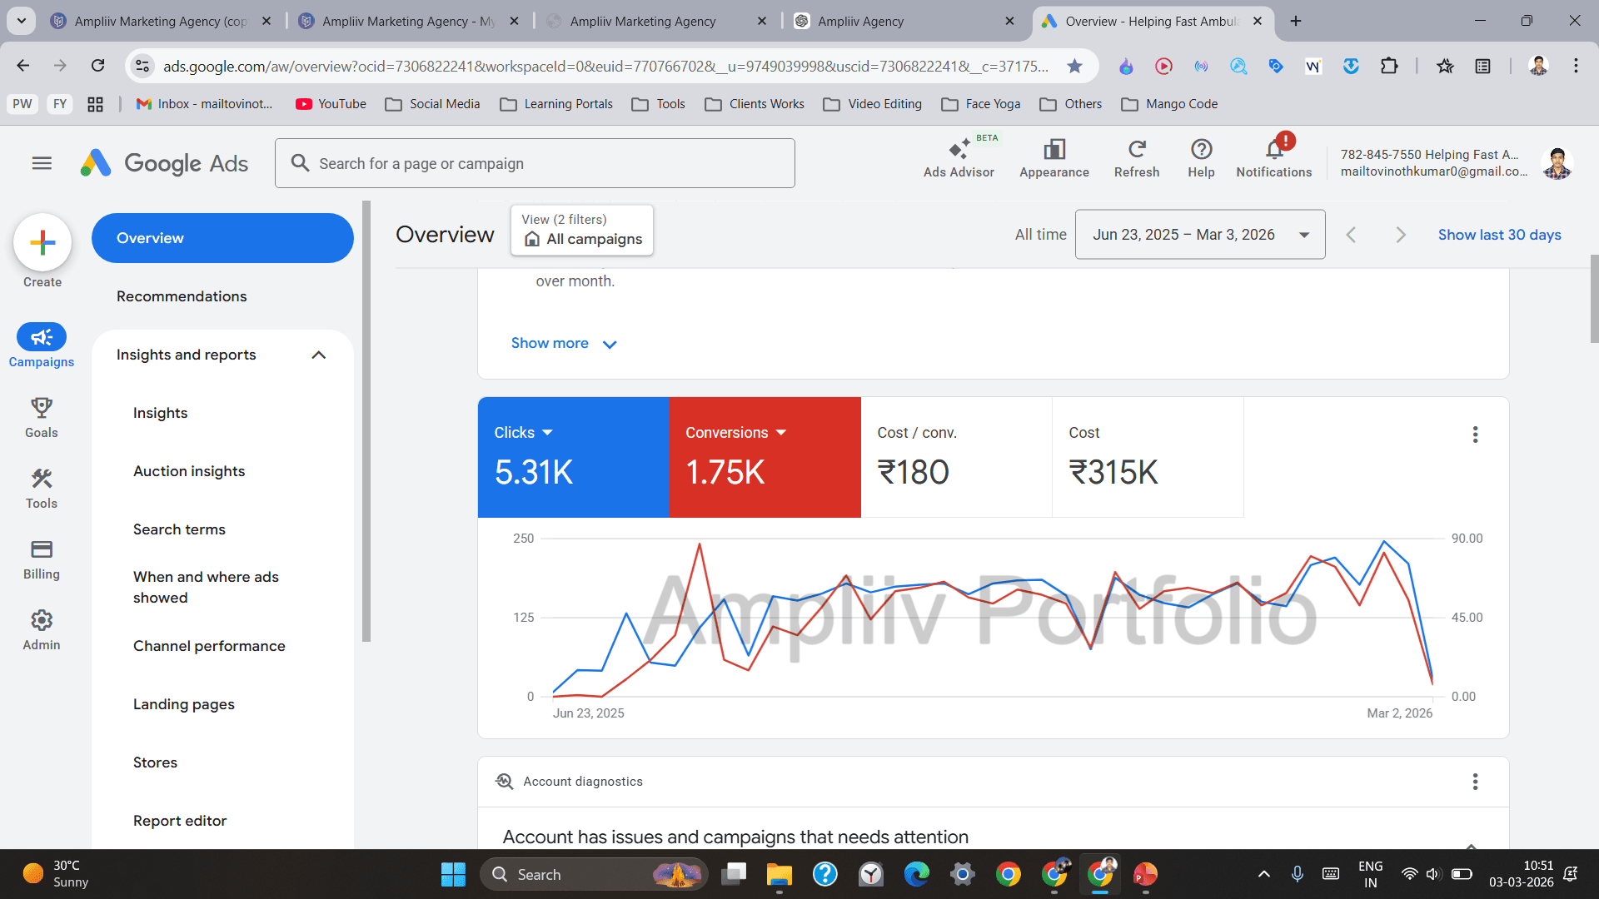This screenshot has width=1599, height=899.
Task: Open the Help menu
Action: [1201, 158]
